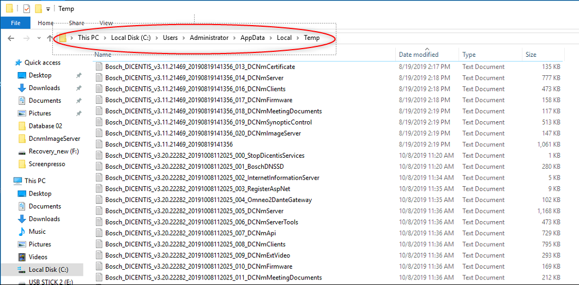Sort files by Date modified column

[418, 55]
